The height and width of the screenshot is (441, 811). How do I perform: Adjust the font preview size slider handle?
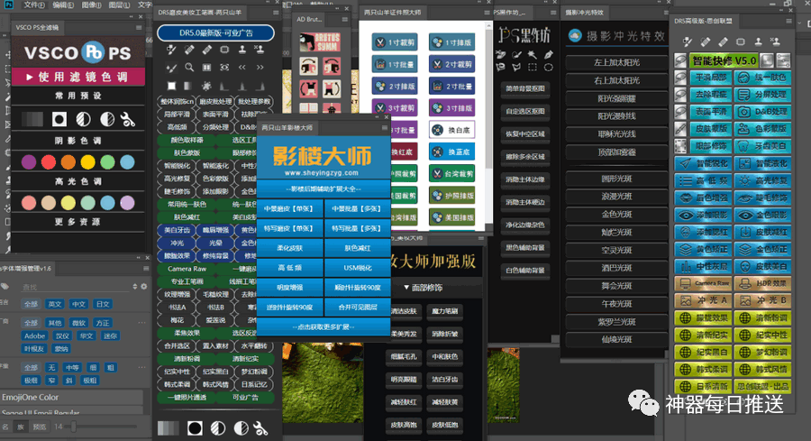tap(74, 427)
